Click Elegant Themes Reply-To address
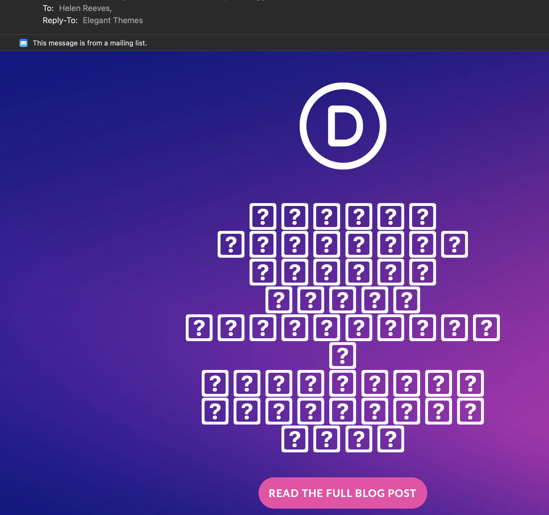This screenshot has height=515, width=549. [113, 21]
